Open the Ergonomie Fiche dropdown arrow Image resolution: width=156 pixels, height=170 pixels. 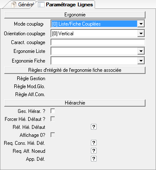coord(141,61)
